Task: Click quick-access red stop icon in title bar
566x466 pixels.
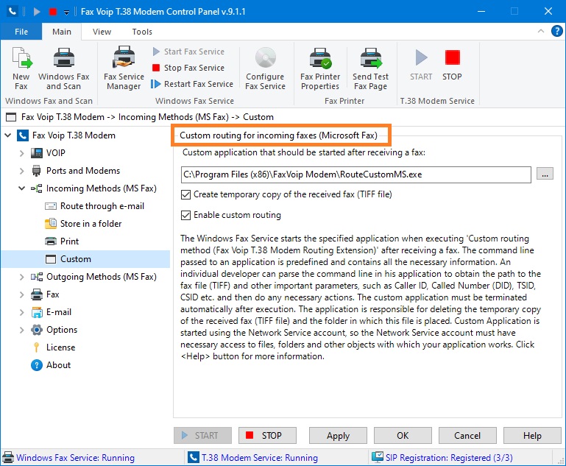Action: [53, 12]
